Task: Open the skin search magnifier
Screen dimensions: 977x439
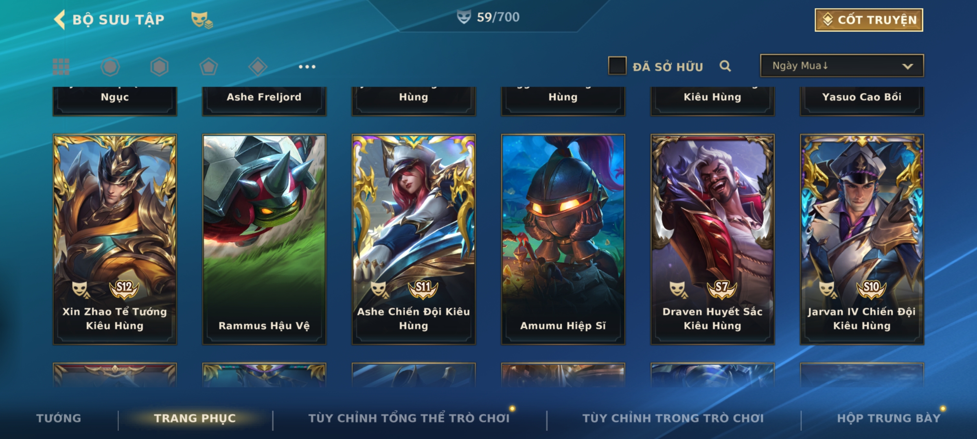Action: click(725, 66)
